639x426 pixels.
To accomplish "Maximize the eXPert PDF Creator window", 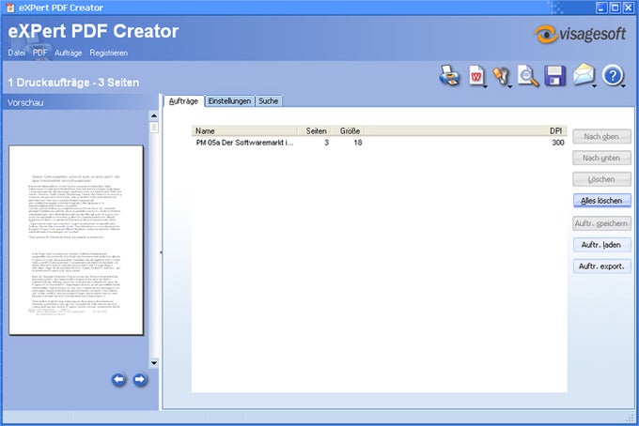I will (x=615, y=8).
